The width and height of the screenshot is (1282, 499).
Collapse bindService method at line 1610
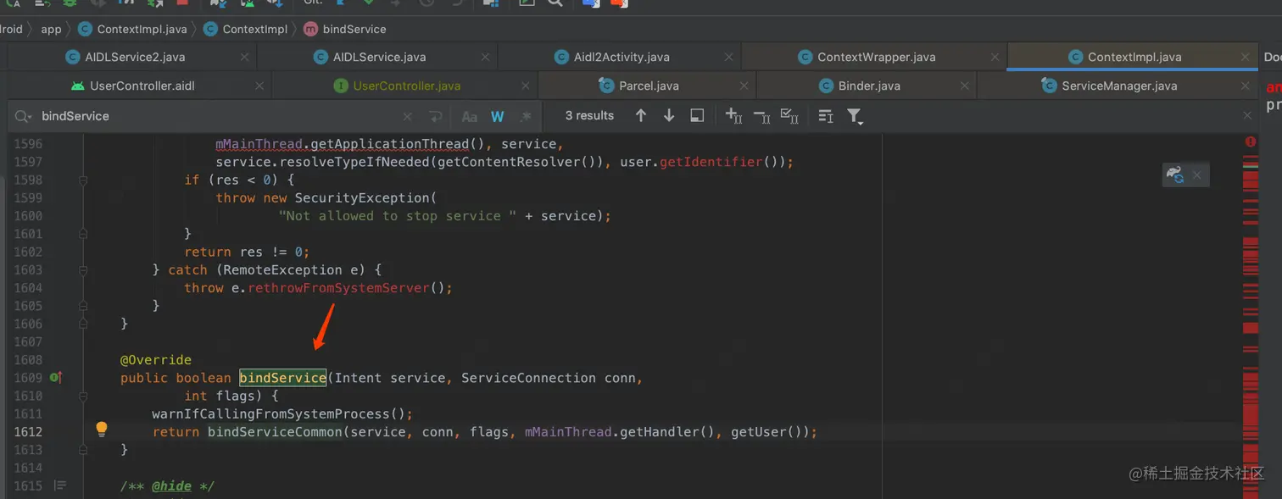[83, 396]
